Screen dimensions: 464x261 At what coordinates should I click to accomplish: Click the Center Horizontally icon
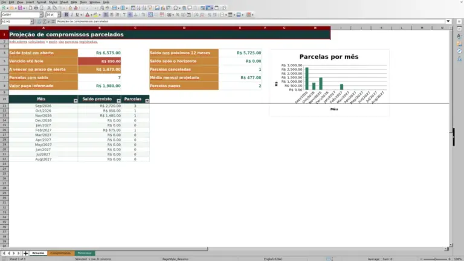pyautogui.click(x=112, y=14)
